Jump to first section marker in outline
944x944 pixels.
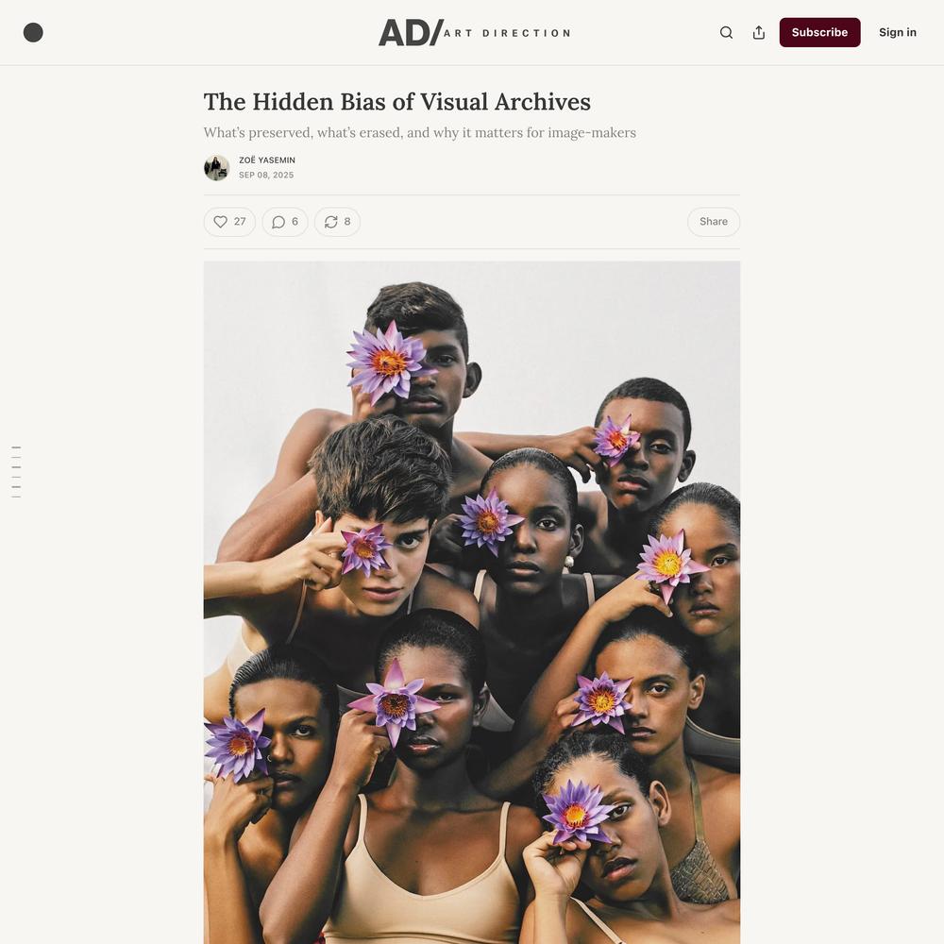coord(16,447)
